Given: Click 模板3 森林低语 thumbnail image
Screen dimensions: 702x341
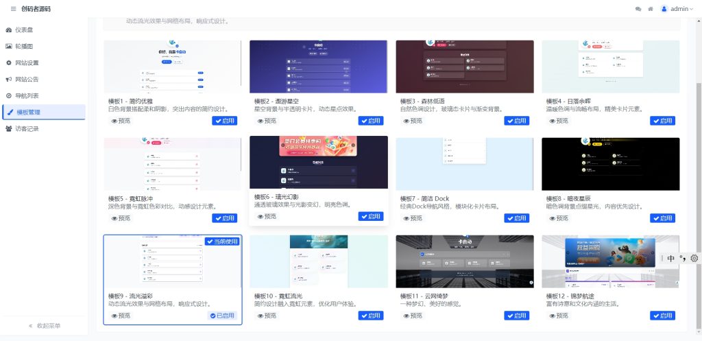Looking at the screenshot, I should point(465,67).
